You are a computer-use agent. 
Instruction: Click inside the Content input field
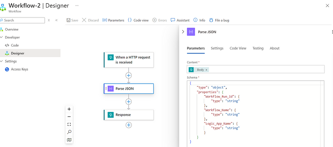pyautogui.click(x=256, y=69)
